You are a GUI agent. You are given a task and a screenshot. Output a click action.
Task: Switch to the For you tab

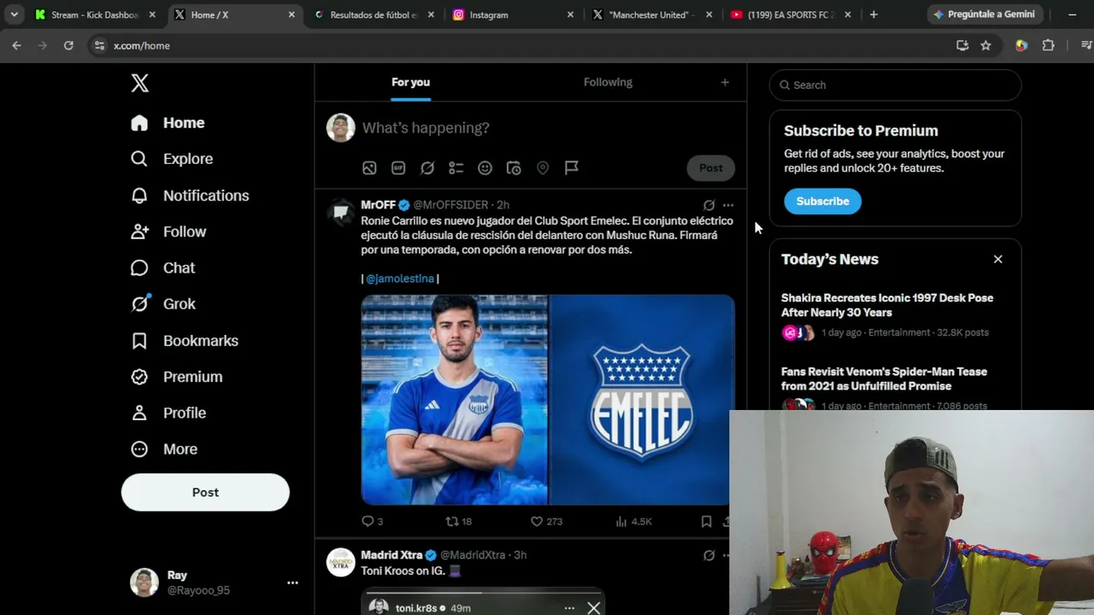click(410, 83)
